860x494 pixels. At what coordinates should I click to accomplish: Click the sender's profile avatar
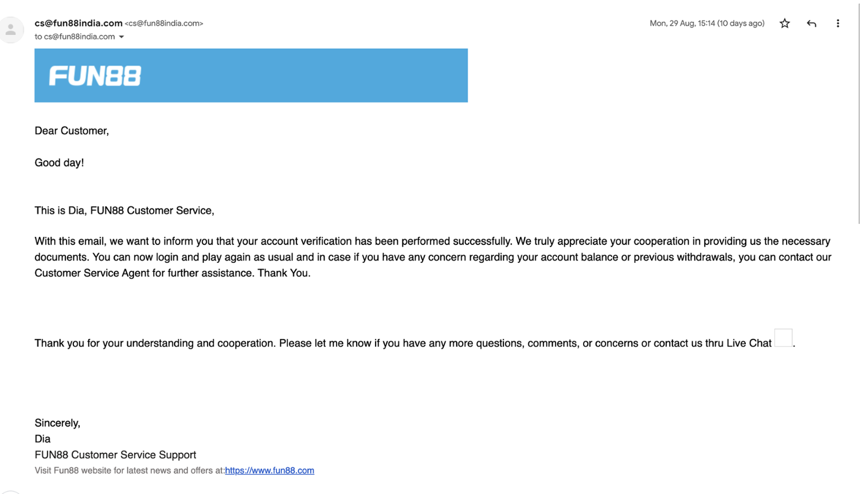click(11, 30)
